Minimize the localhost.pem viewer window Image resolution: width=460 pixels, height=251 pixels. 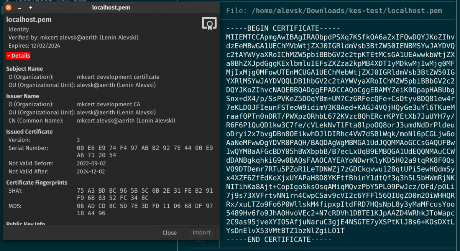click(20, 7)
